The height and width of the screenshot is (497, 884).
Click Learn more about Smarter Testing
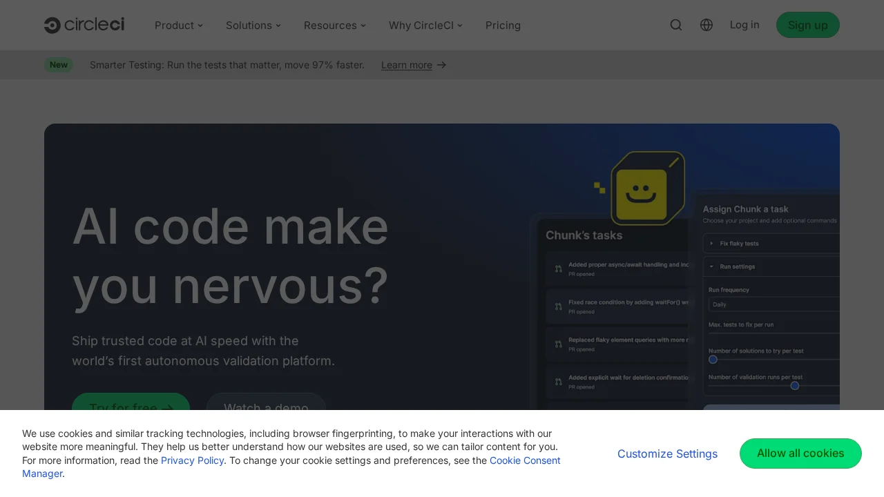(406, 64)
